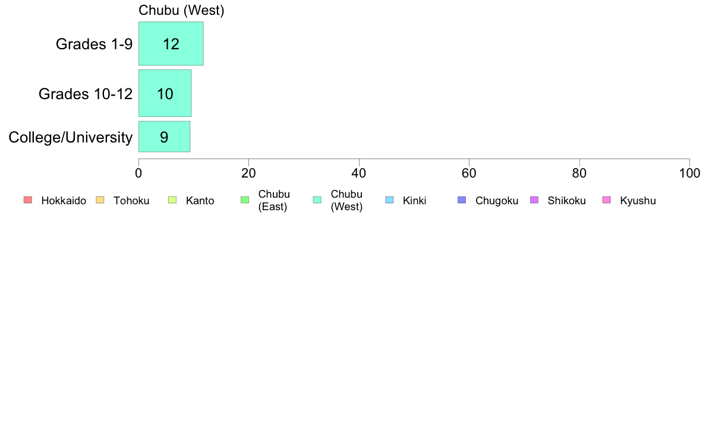Click the Chubu (West) chart title
Viewport: 706px width, 437px height.
pos(181,10)
